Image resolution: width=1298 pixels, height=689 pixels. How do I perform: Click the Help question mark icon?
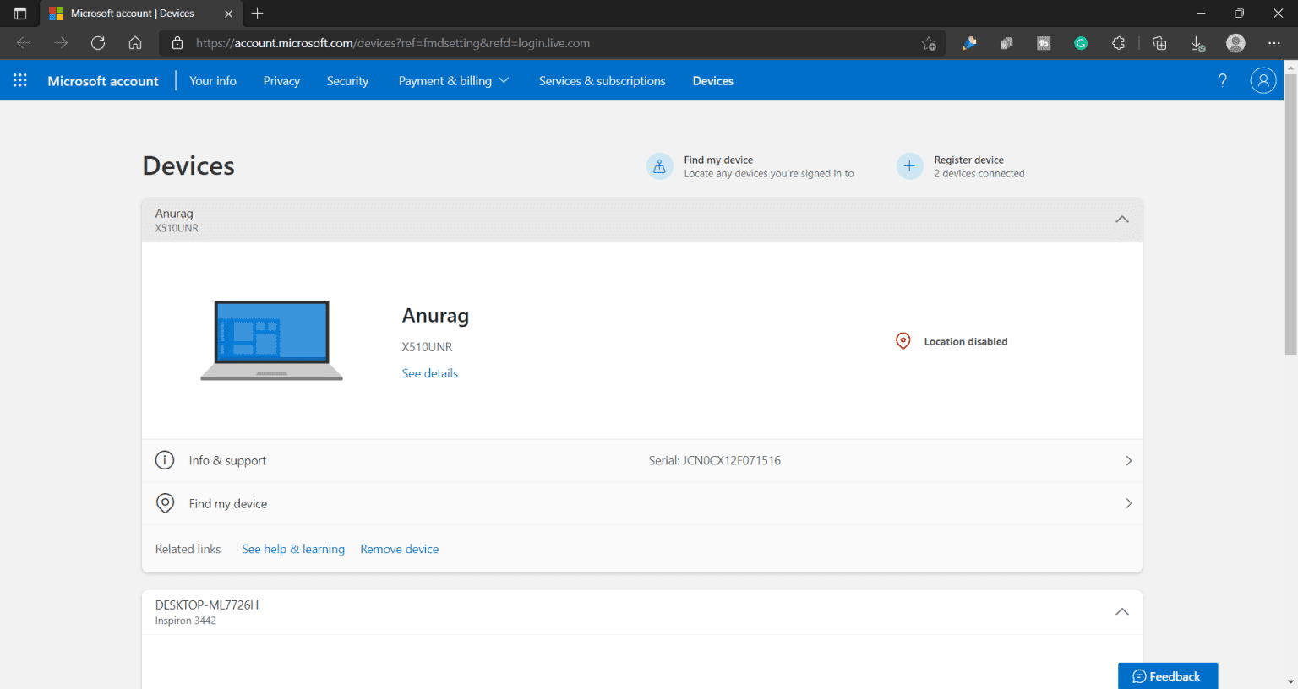[x=1222, y=80]
